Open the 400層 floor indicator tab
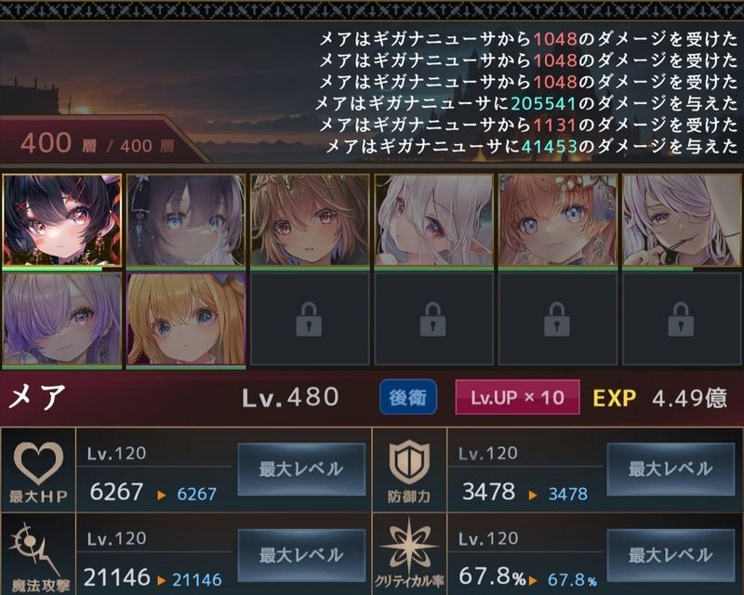 98,142
